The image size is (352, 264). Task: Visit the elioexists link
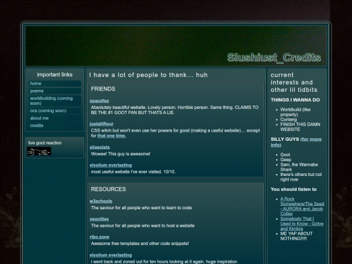point(100,147)
